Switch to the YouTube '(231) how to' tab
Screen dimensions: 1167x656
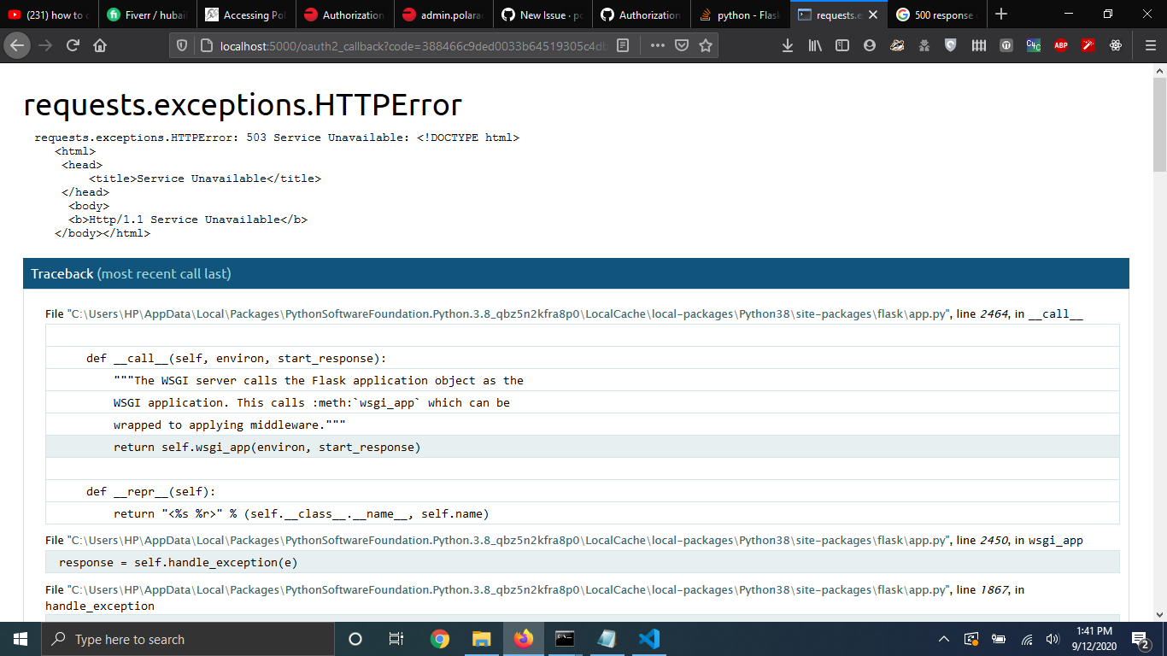click(50, 15)
